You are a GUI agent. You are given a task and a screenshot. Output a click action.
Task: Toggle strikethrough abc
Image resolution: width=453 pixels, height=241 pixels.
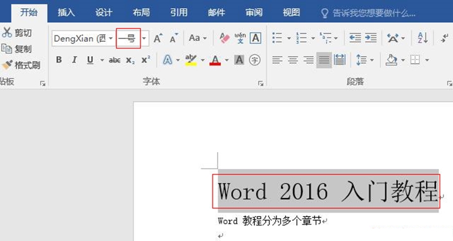(115, 60)
